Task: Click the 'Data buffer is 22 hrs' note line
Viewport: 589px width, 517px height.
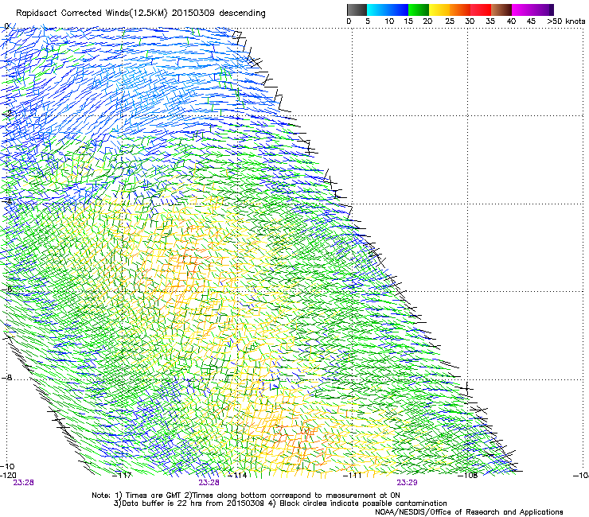Action: [x=280, y=503]
